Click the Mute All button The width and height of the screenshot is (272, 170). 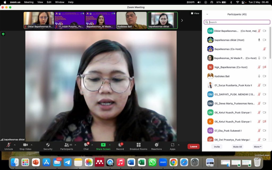[x=237, y=147]
